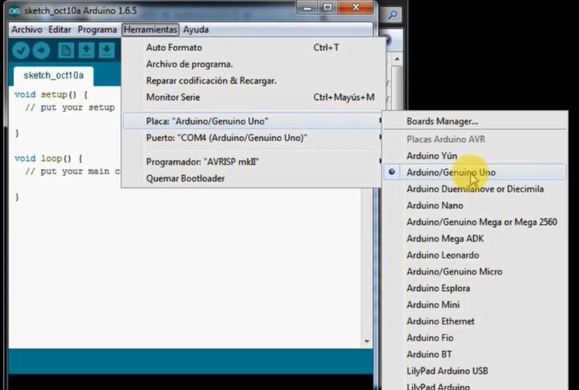Select the Arduino Ethernet board
The width and height of the screenshot is (579, 390).
click(475, 321)
